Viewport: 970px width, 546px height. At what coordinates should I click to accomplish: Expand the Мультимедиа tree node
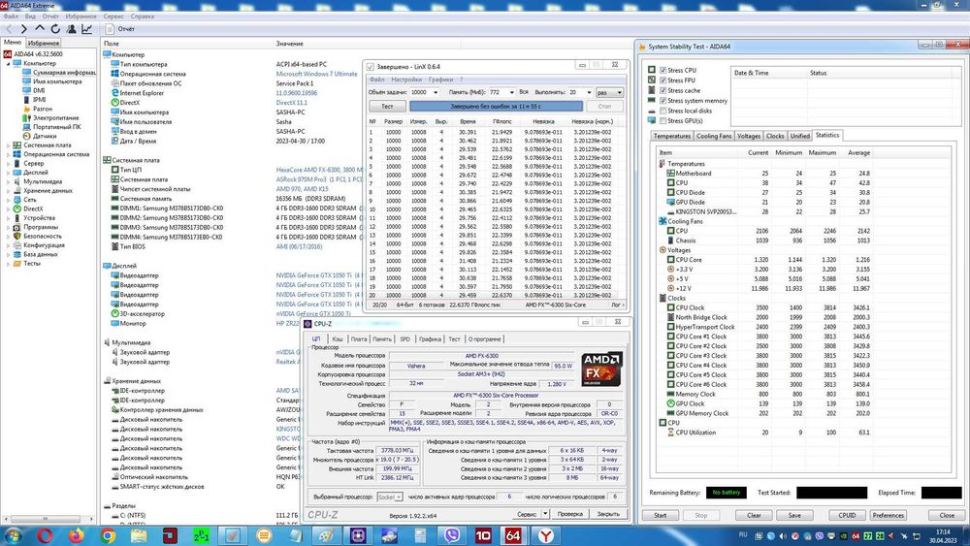click(x=8, y=181)
